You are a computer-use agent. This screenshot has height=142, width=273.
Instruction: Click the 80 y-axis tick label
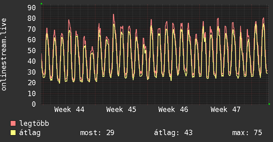pyautogui.click(x=32, y=18)
